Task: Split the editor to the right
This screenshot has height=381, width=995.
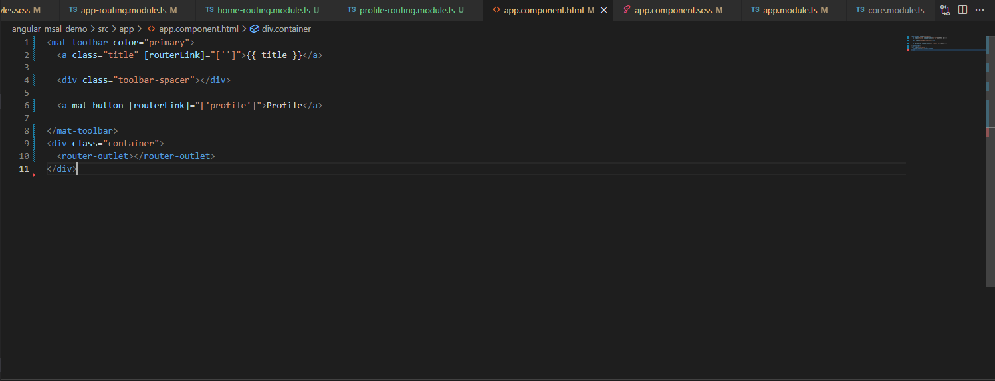Action: (x=962, y=11)
